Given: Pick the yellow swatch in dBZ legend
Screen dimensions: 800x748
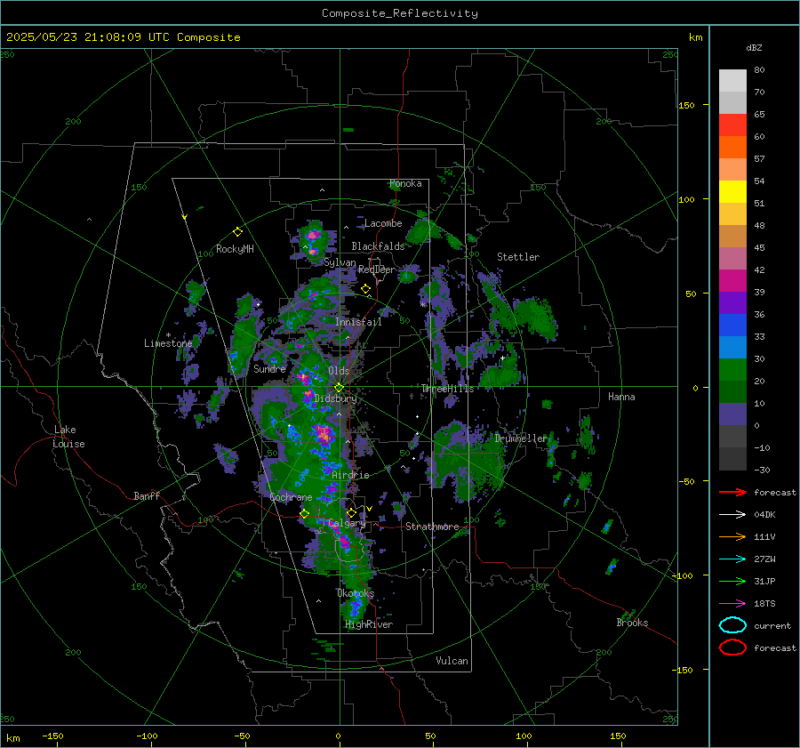Looking at the screenshot, I should 732,191.
